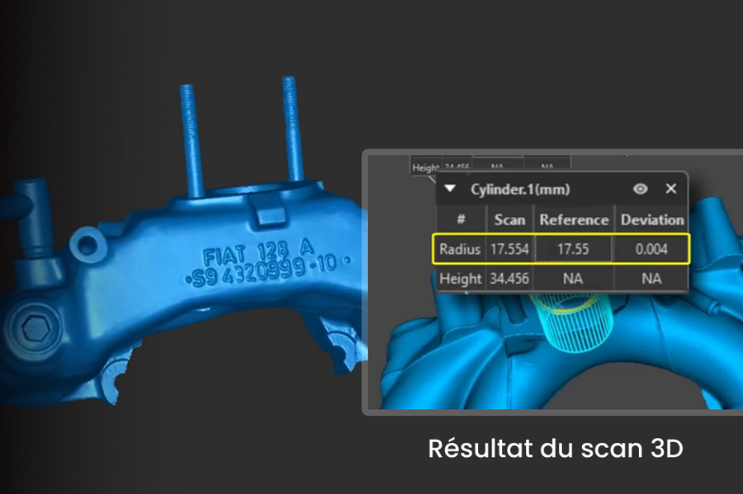Click the '#' column header
This screenshot has width=743, height=494.
tap(461, 219)
